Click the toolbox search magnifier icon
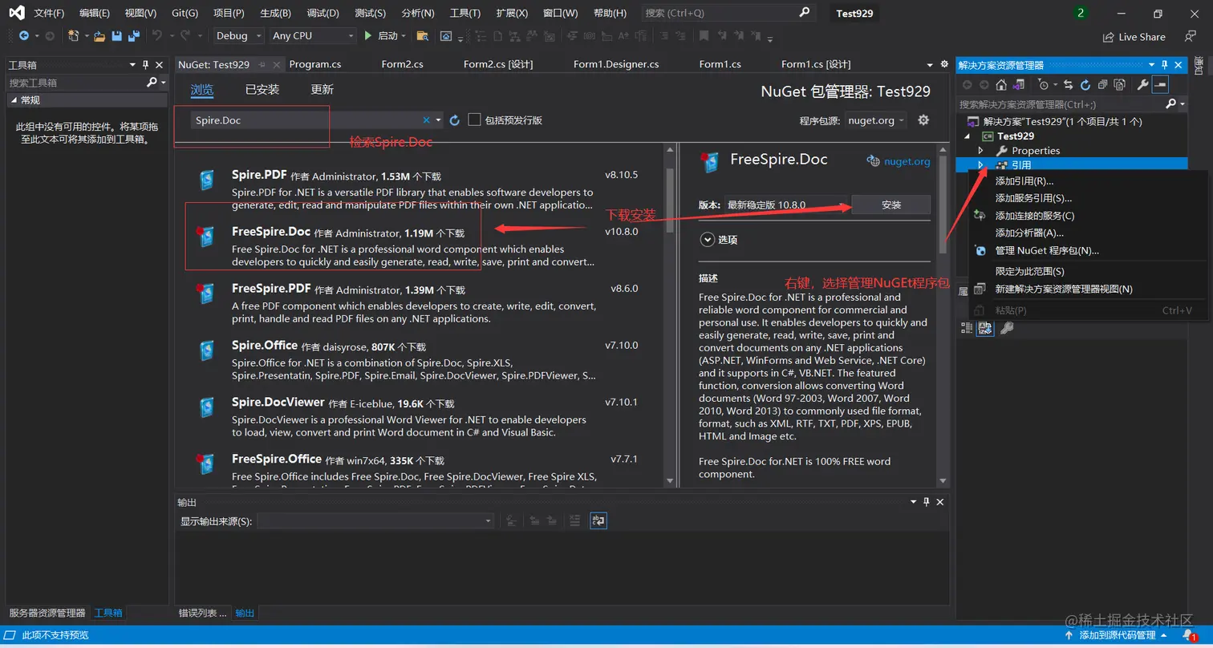The width and height of the screenshot is (1213, 648). 152,83
